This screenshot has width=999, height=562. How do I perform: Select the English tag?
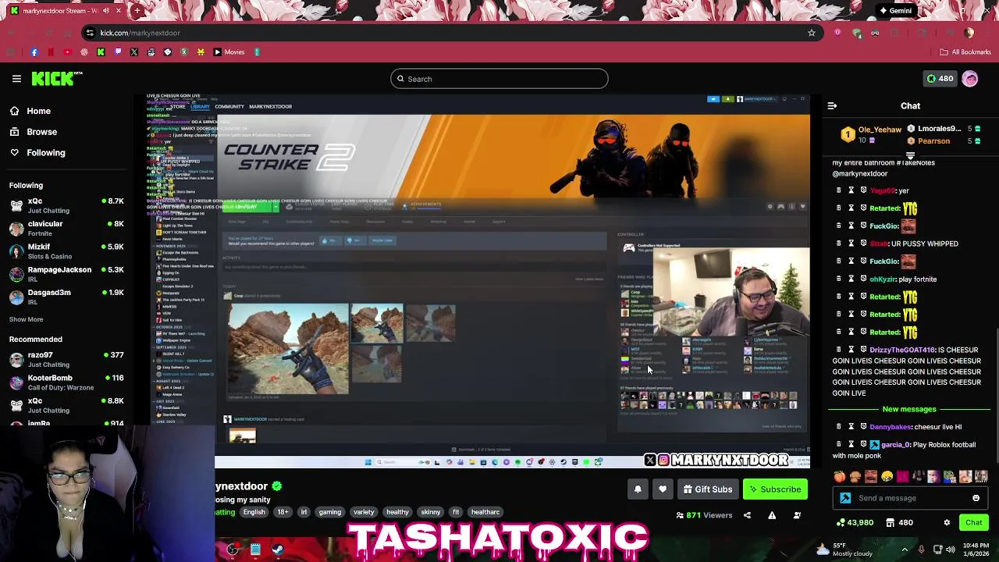tap(254, 512)
